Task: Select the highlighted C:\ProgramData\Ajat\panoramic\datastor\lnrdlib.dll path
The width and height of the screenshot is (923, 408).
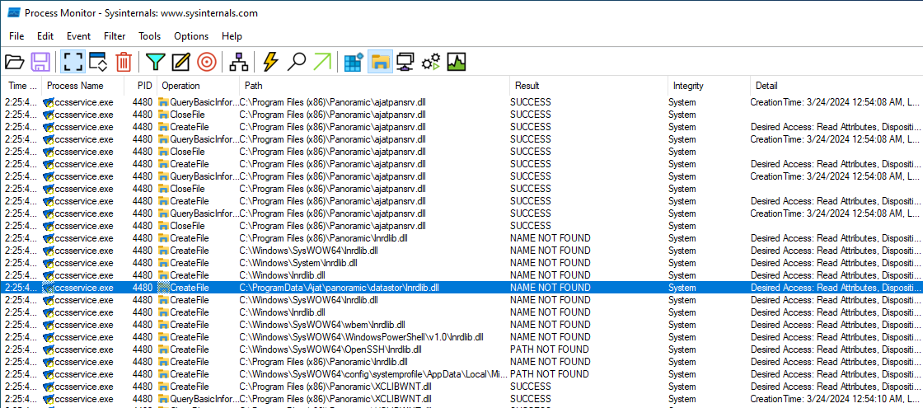Action: tap(339, 288)
